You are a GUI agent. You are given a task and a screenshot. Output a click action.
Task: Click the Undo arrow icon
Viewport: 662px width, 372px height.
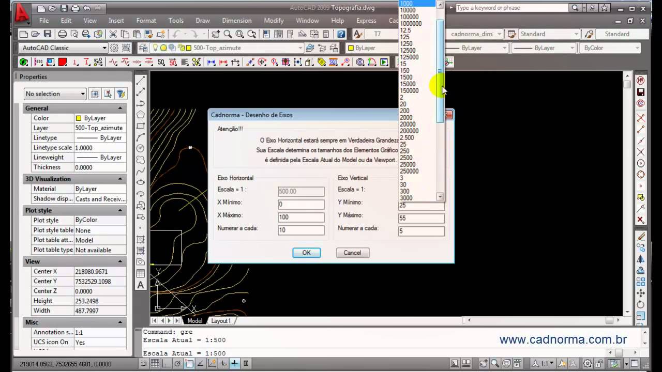86,8
